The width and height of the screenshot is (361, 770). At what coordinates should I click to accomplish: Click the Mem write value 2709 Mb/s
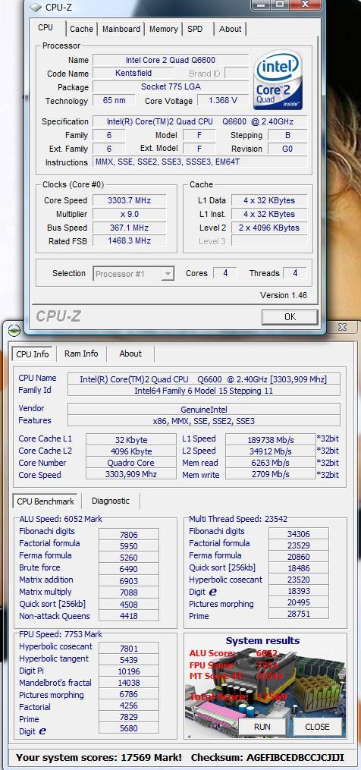[x=270, y=475]
